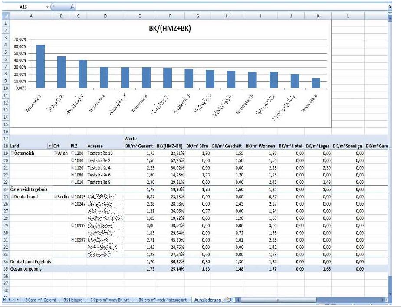Screen dimensions: 401x307
Task: Open the Land filter dropdown
Action: pos(50,146)
